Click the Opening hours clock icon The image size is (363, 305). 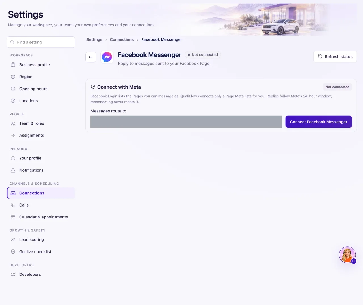coord(13,89)
